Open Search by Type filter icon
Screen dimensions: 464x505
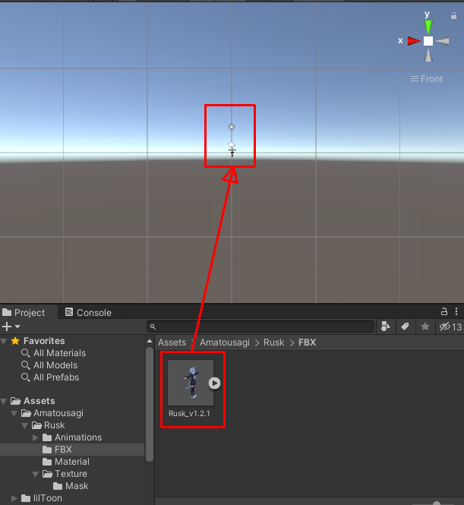386,327
